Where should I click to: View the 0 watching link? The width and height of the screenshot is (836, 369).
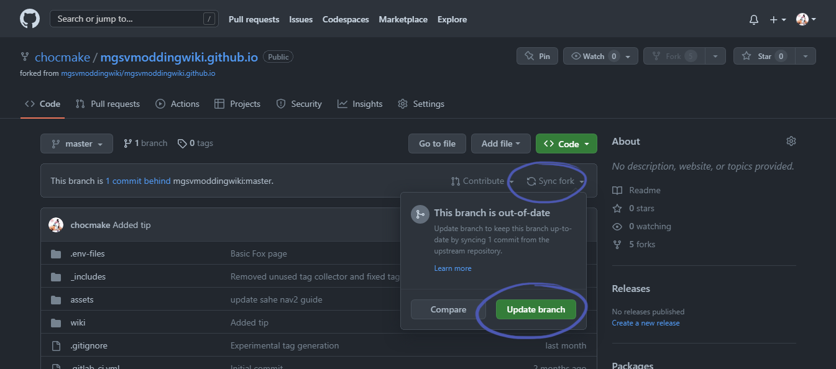click(x=642, y=226)
